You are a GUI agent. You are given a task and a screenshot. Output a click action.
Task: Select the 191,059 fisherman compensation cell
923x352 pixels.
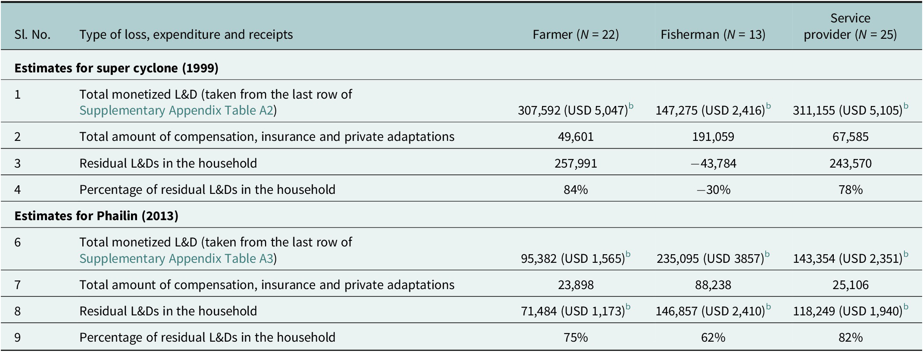click(713, 137)
